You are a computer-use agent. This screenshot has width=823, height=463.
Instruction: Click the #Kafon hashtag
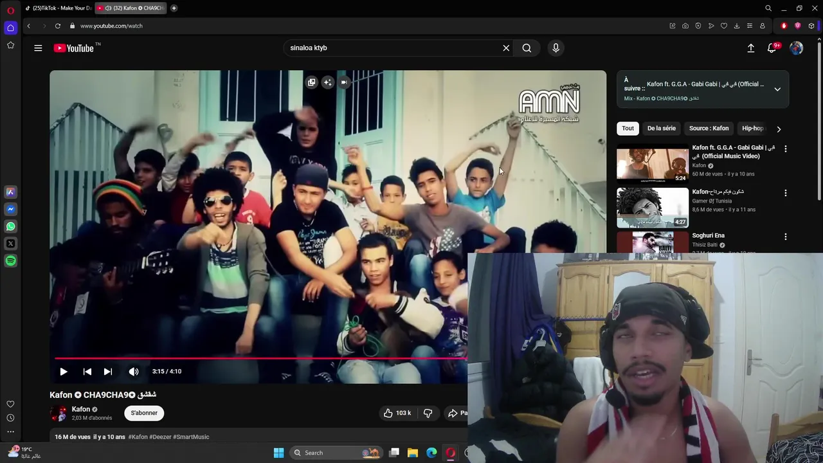138,437
